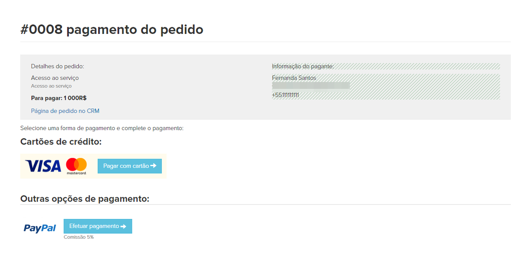Click the PayPal logo
Screen dimensions: 522x258
pyautogui.click(x=40, y=228)
